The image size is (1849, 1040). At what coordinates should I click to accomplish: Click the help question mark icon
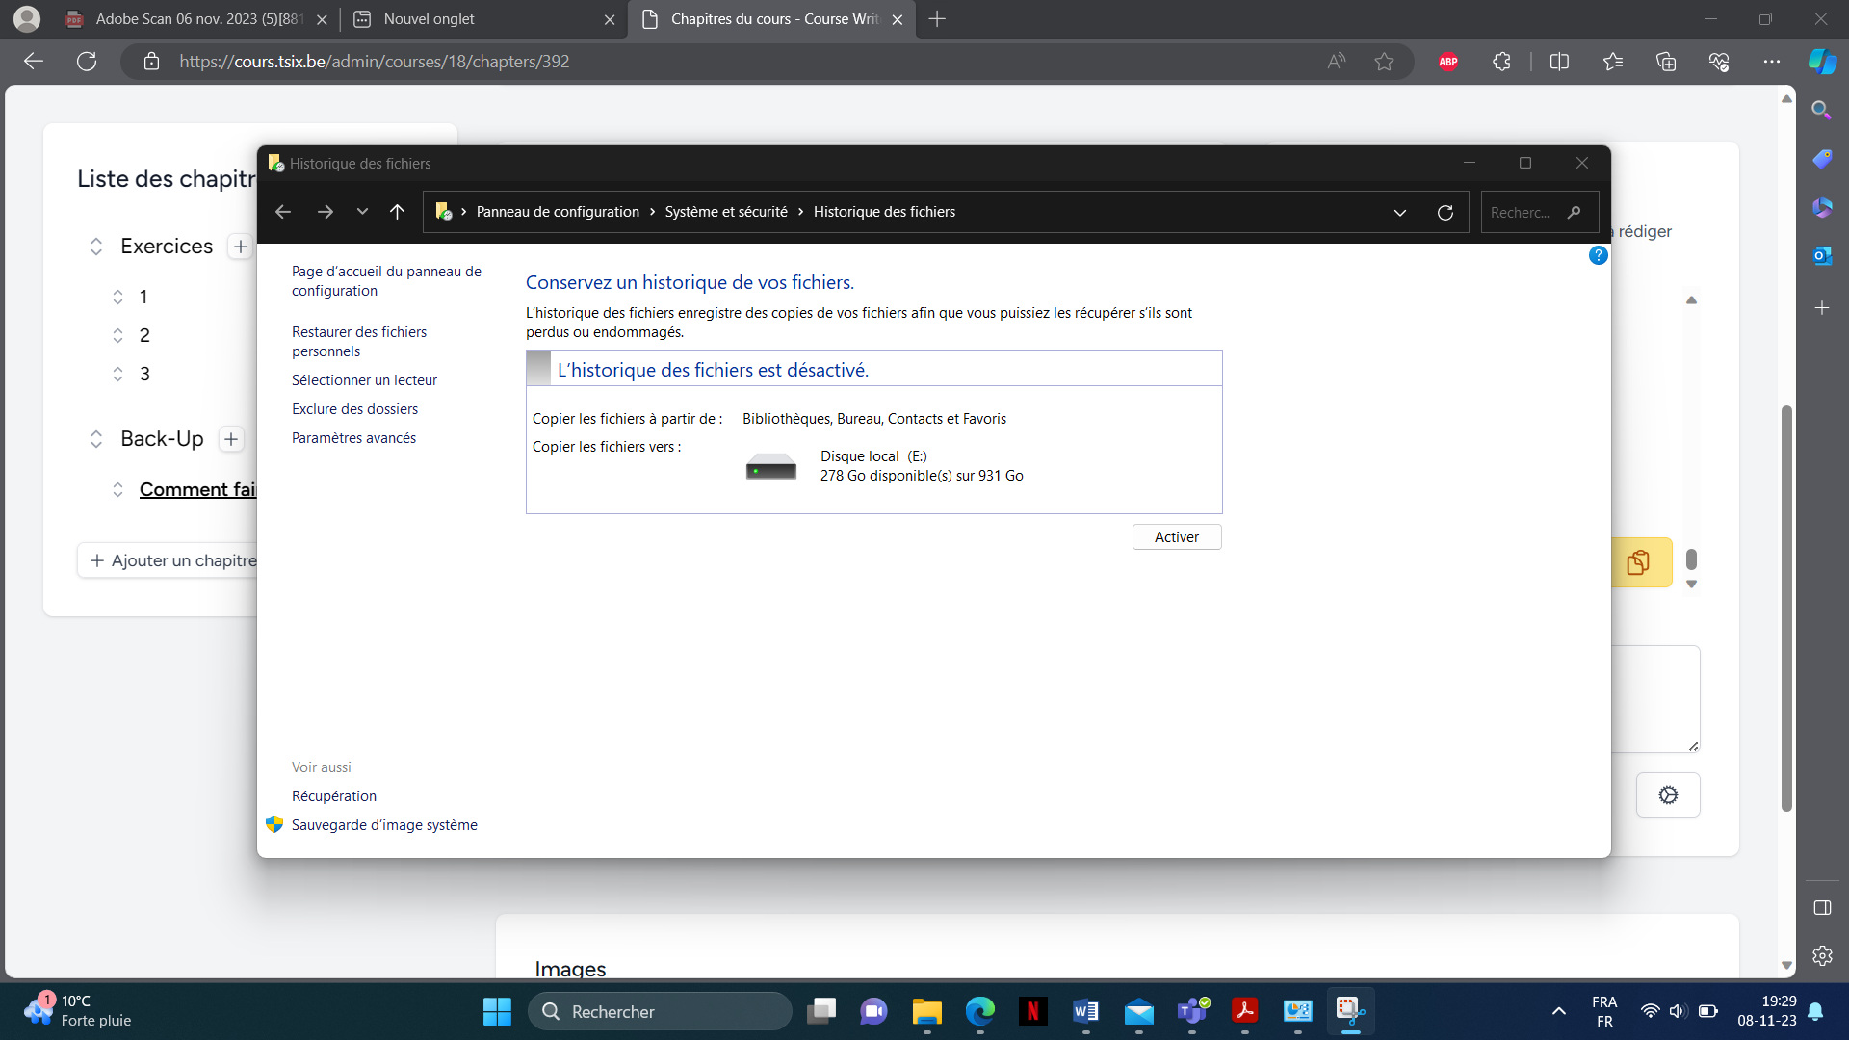pos(1598,255)
